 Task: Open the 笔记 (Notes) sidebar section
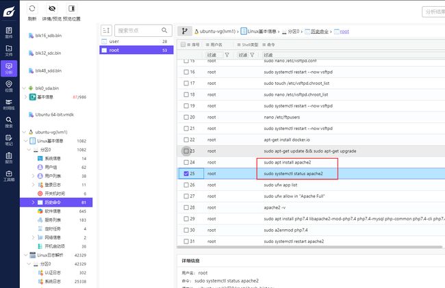pyautogui.click(x=9, y=140)
